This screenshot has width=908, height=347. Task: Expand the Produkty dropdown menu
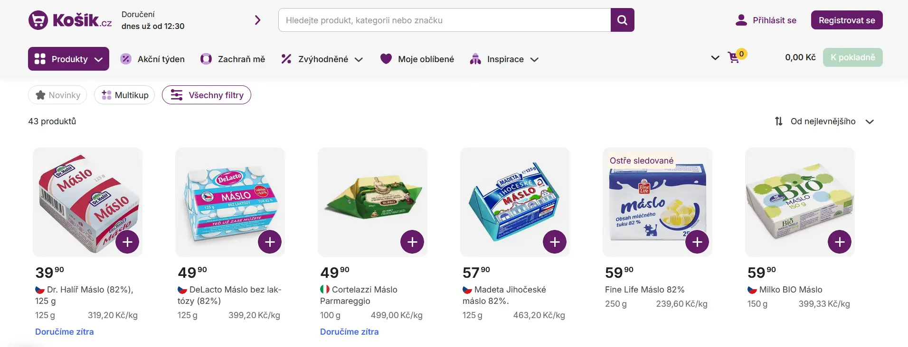(68, 59)
